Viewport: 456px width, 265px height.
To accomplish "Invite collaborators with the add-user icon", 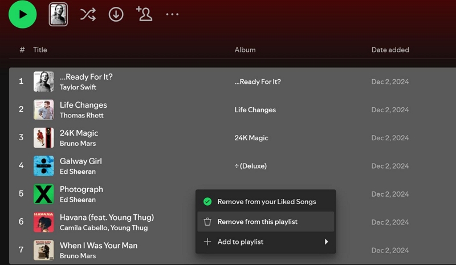I will [x=144, y=14].
